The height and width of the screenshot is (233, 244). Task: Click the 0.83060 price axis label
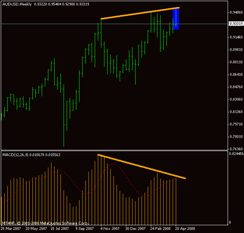coord(236,99)
